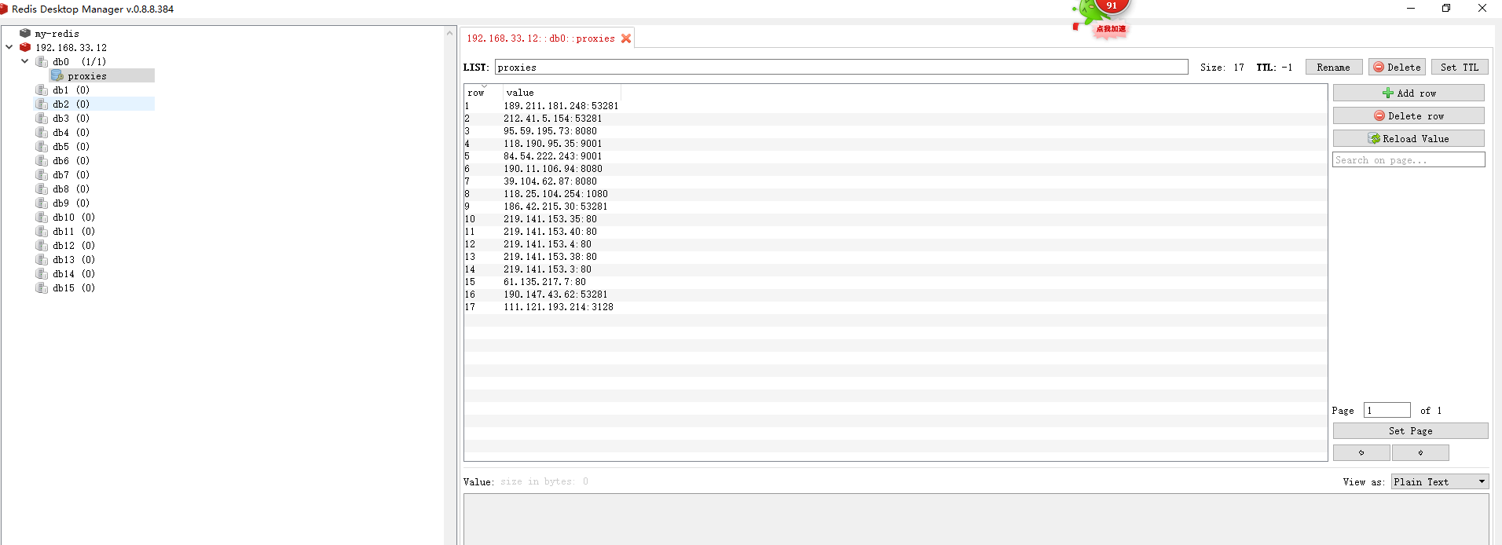Click the db13 database icon

click(x=42, y=259)
